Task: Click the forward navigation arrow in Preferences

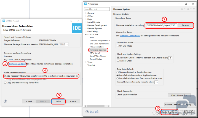Action: click(x=188, y=9)
